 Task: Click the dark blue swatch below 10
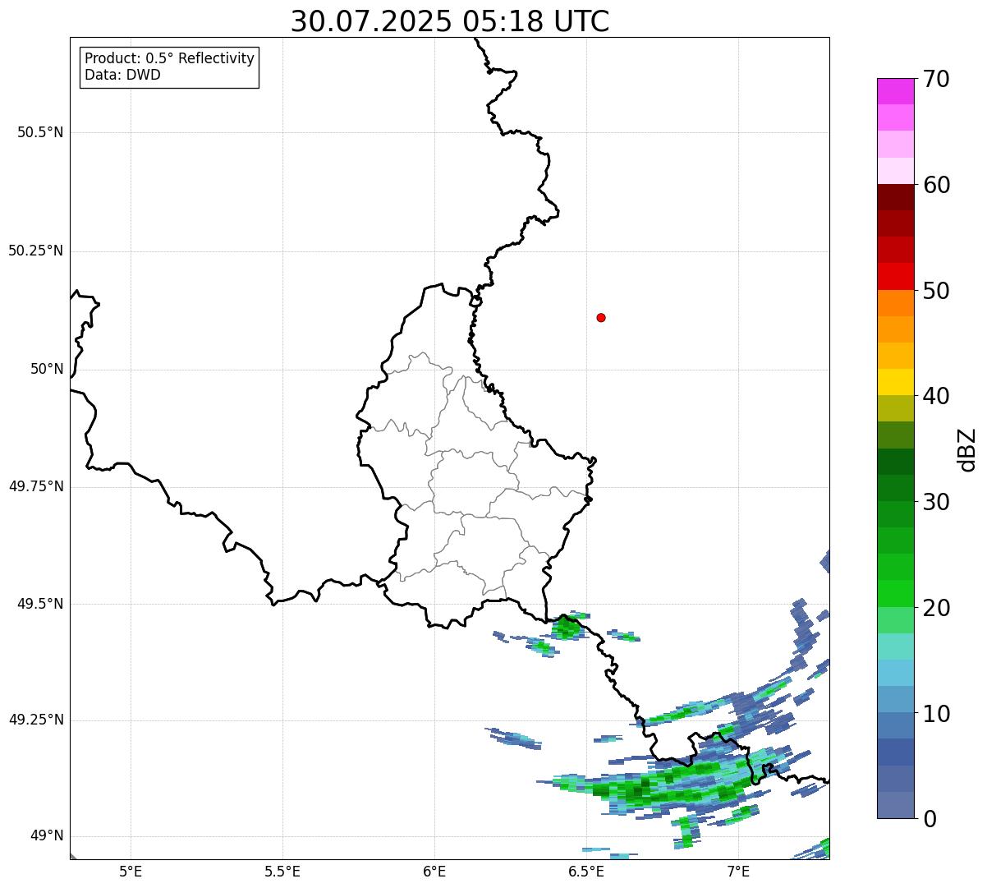[x=895, y=752]
